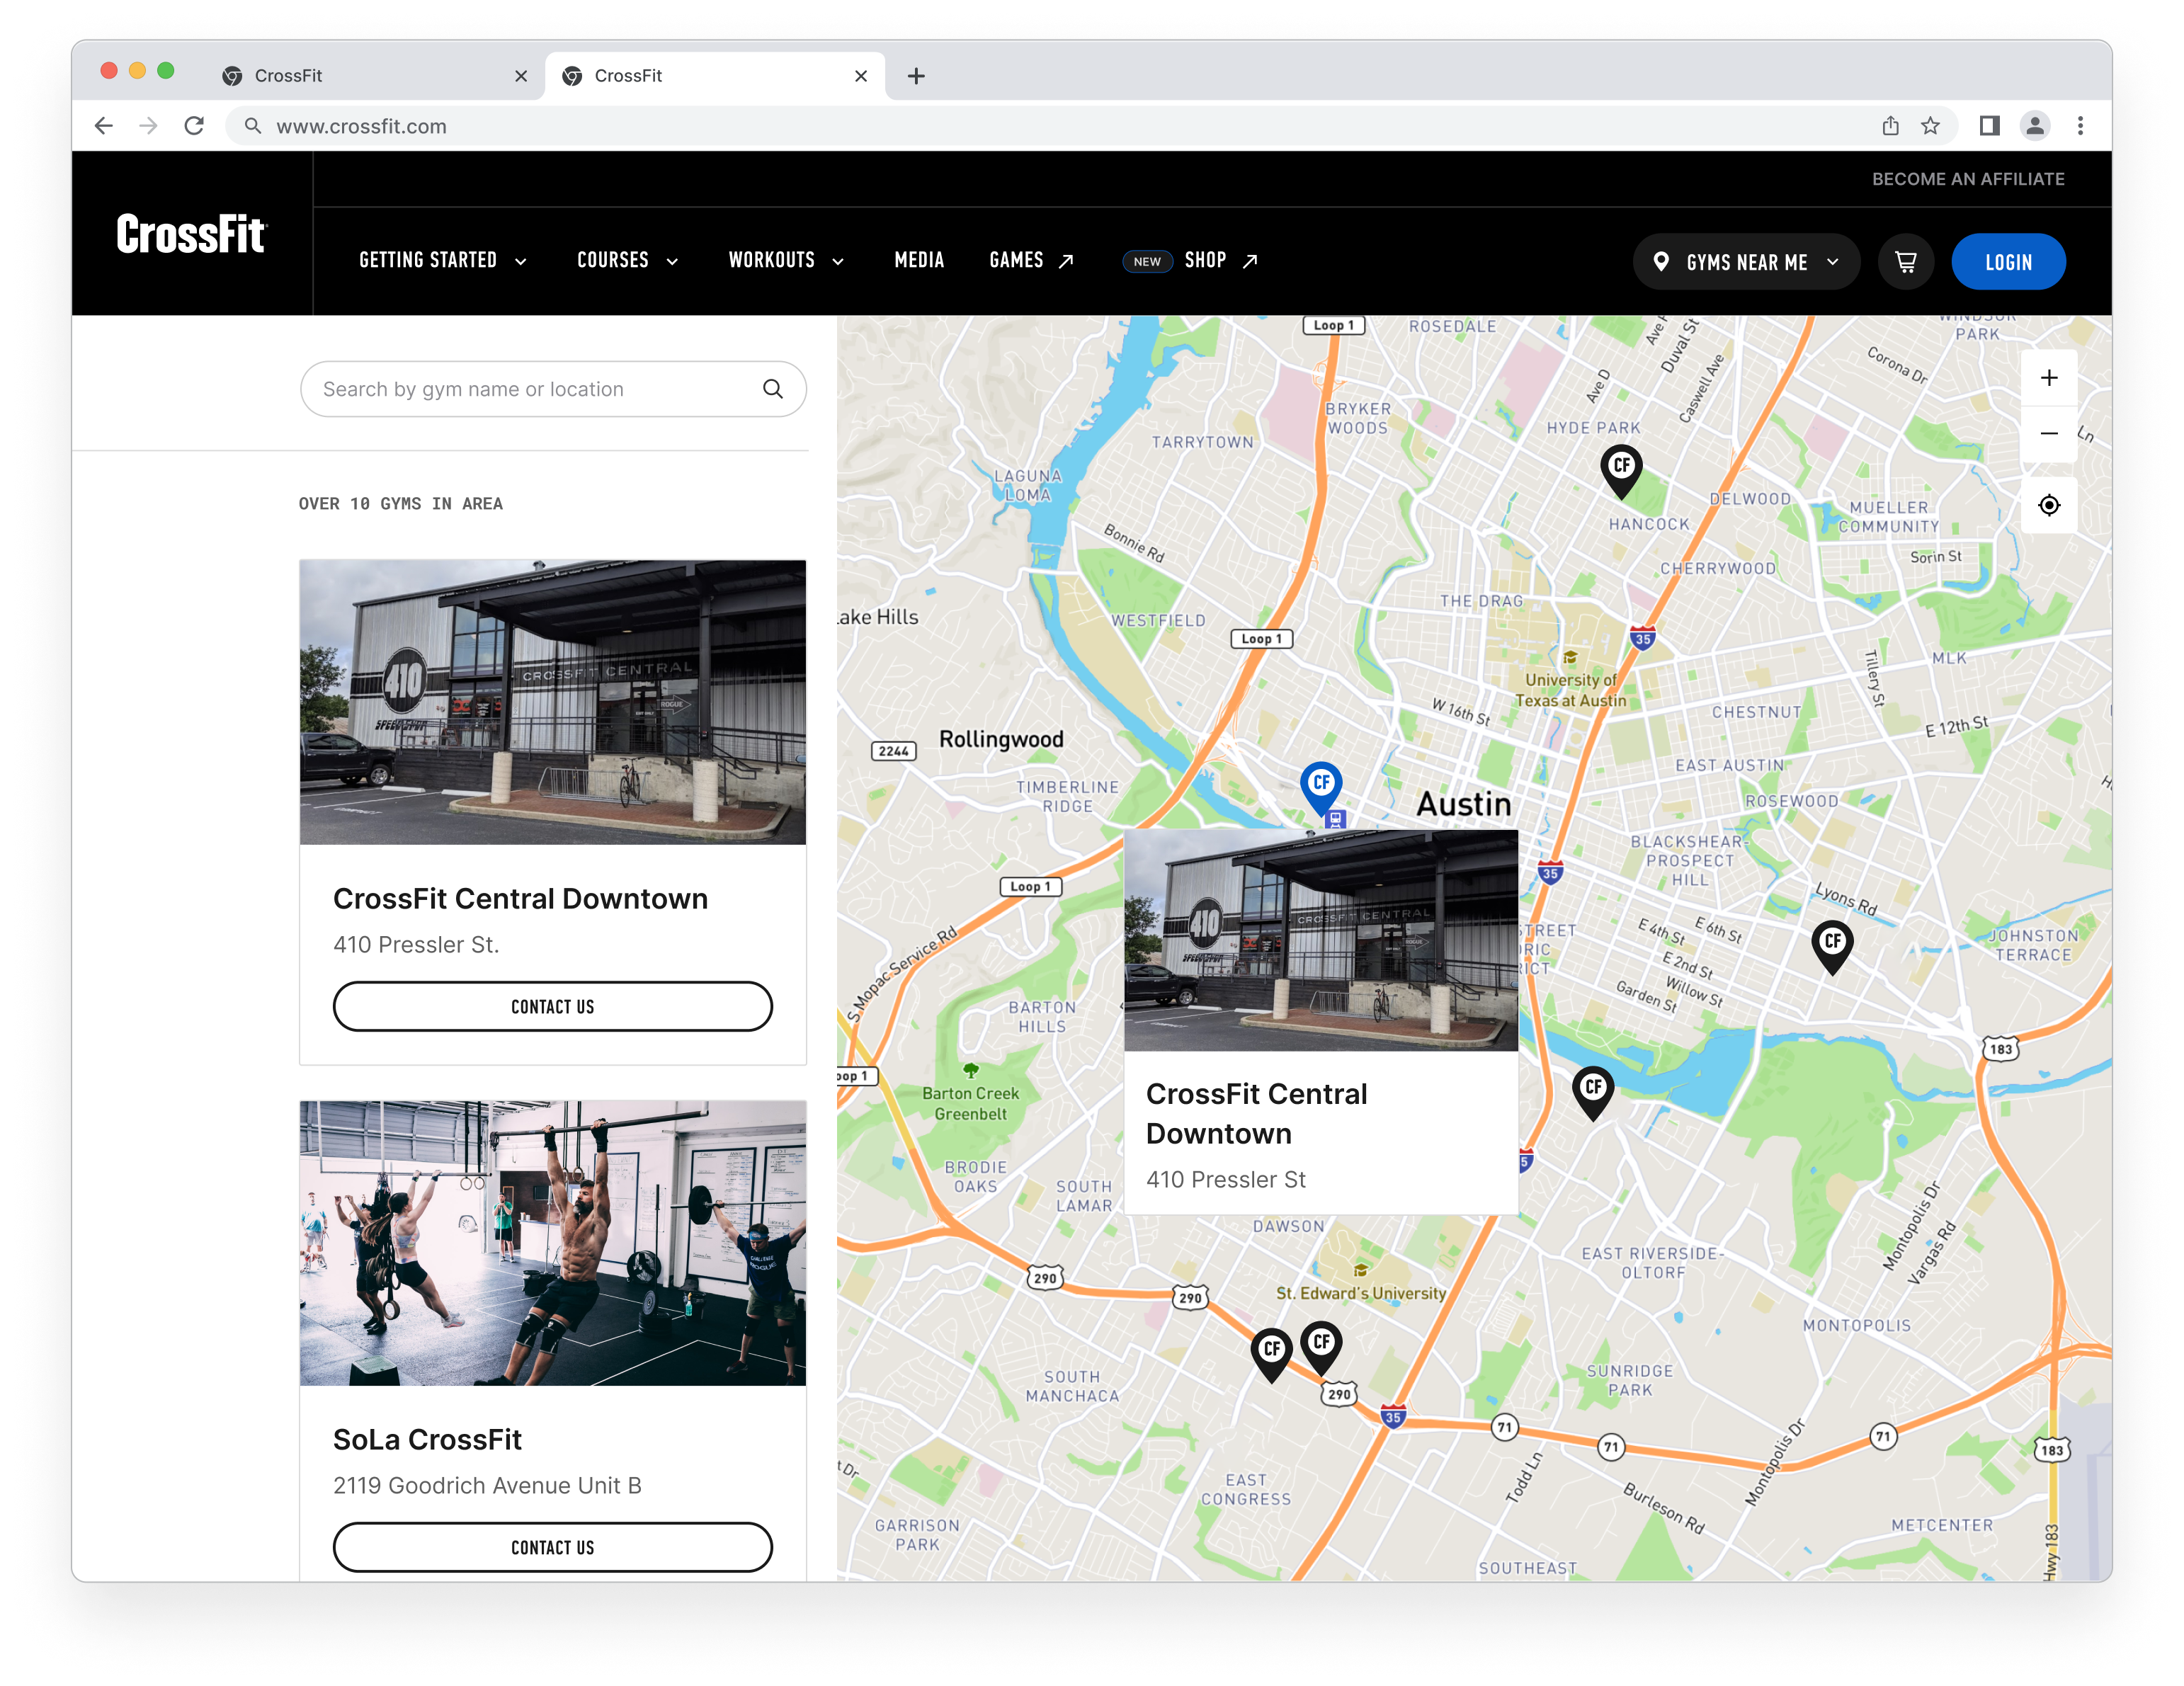Center map on my location
Image resolution: width=2184 pixels, height=1686 pixels.
pos(2049,505)
